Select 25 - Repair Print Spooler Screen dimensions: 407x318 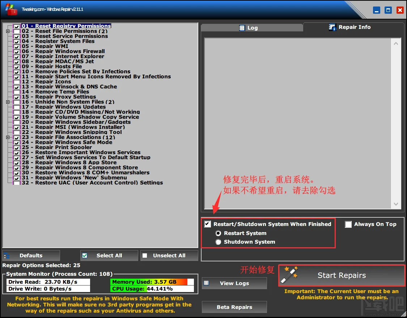click(x=57, y=147)
